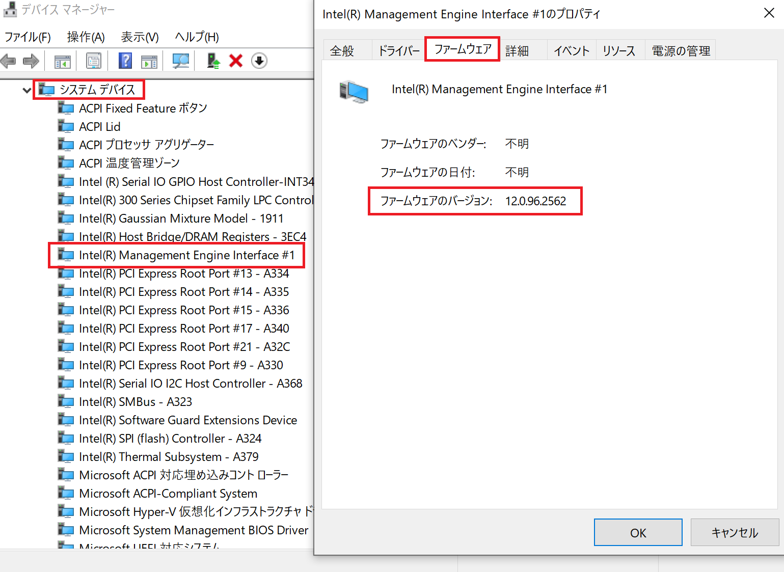Click the icon beside Microsoft ACPI-Compliant System

coord(66,493)
